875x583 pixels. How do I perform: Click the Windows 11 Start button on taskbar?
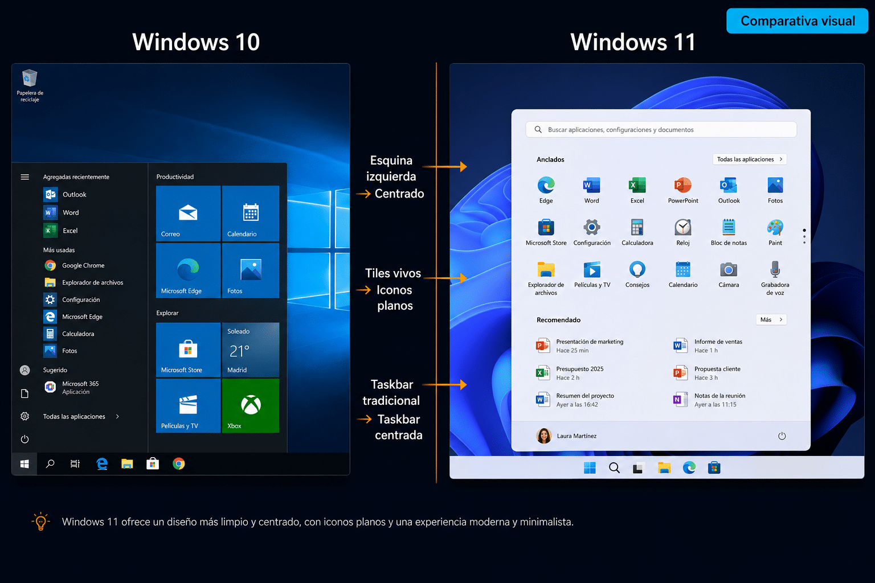(x=590, y=468)
